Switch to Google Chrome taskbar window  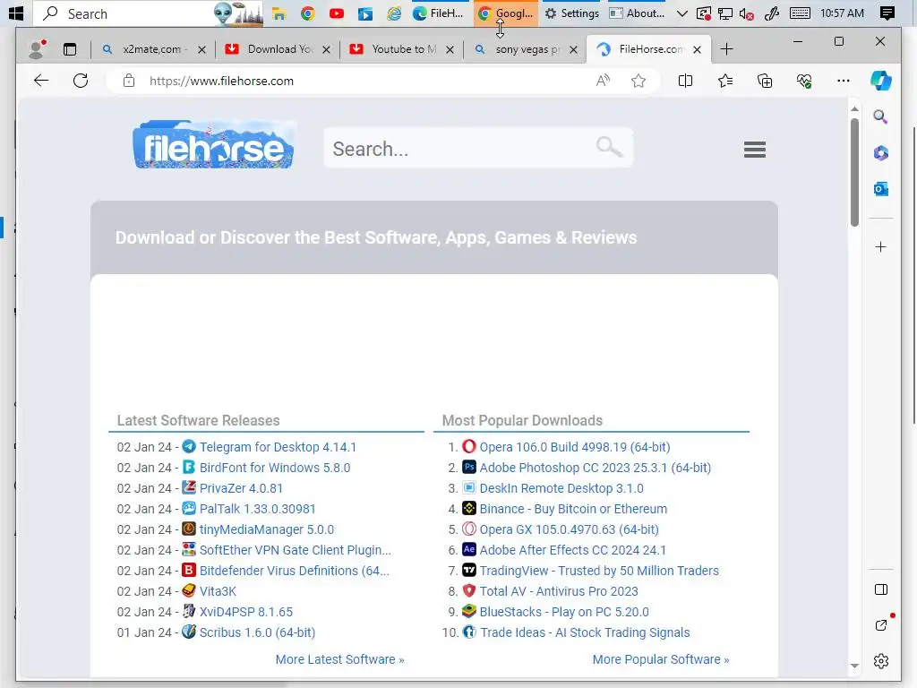(506, 13)
